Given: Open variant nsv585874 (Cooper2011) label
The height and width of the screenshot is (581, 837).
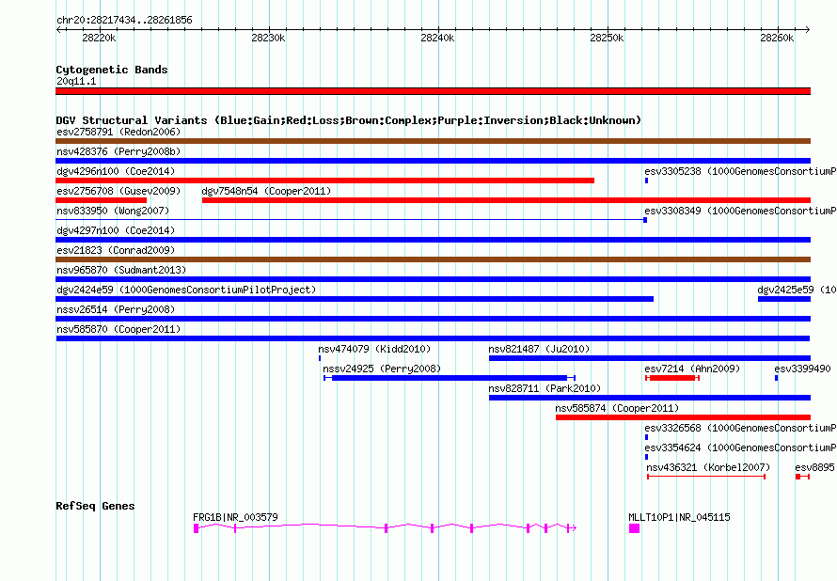Looking at the screenshot, I should pos(617,408).
